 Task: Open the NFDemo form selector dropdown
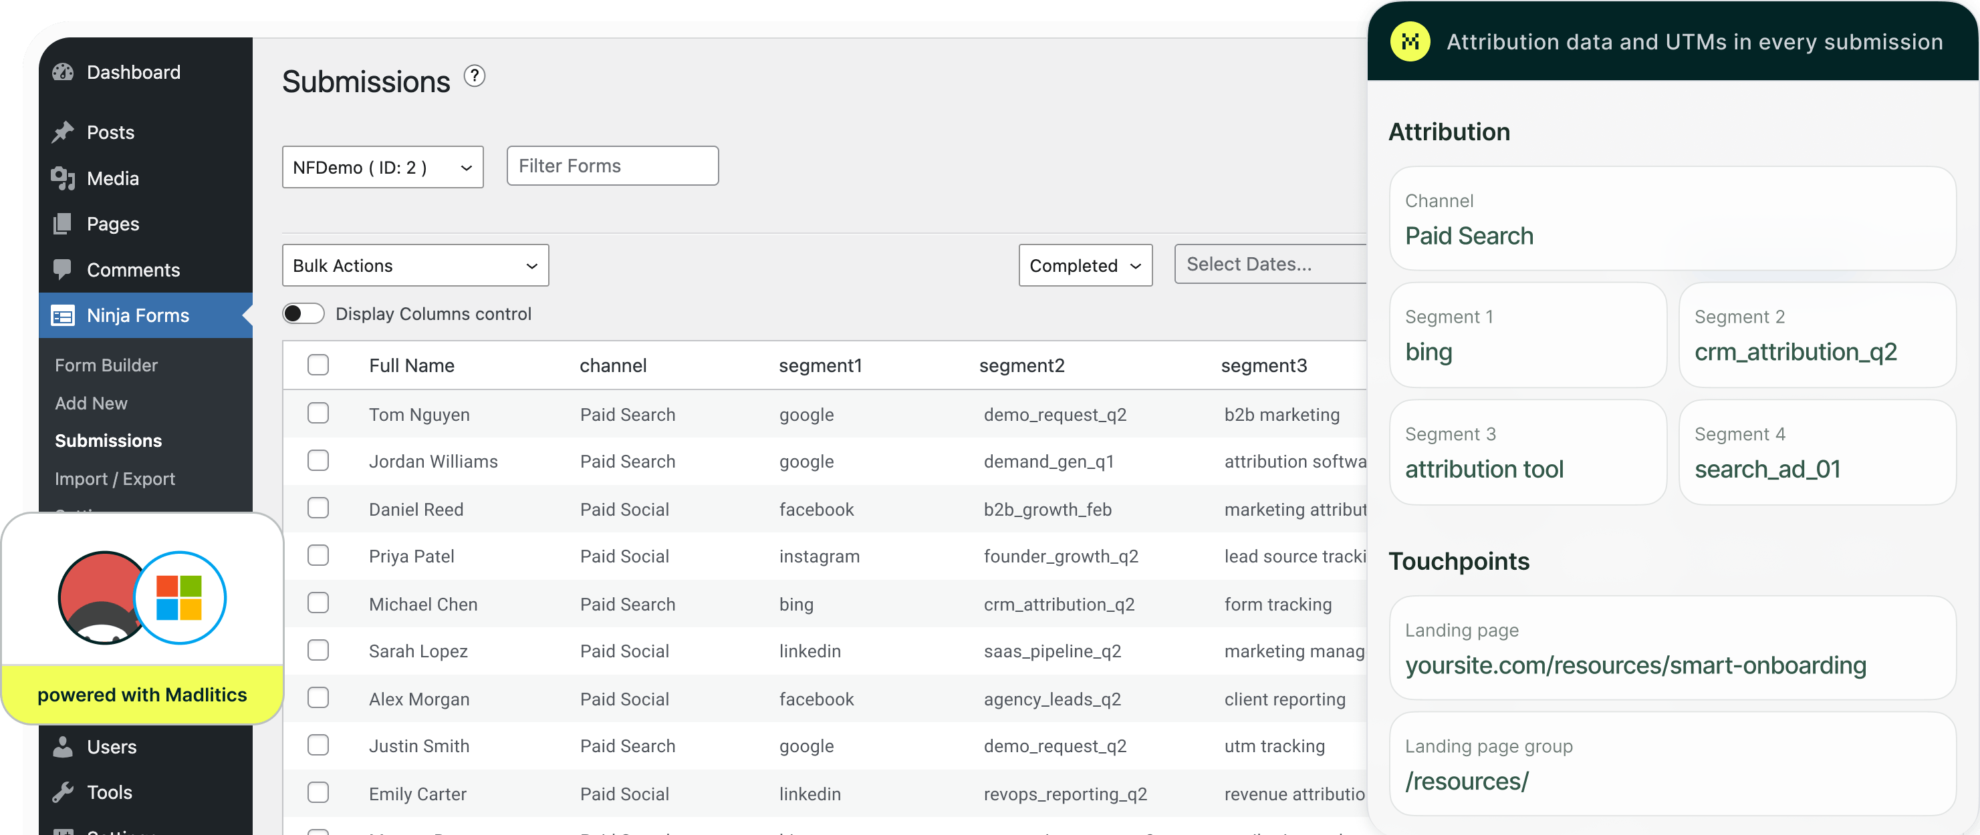coord(383,167)
